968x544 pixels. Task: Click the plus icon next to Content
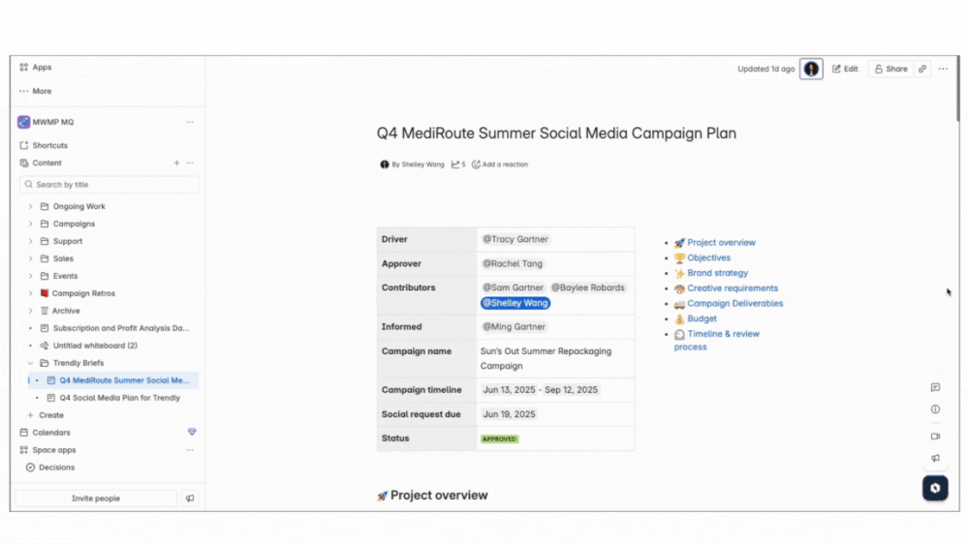[176, 163]
